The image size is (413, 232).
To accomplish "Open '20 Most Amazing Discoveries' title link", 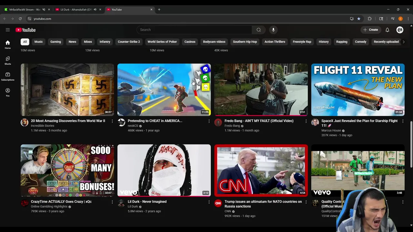I will coord(68,121).
